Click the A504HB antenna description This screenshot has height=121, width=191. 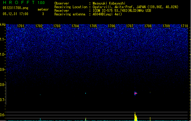coord(107,14)
